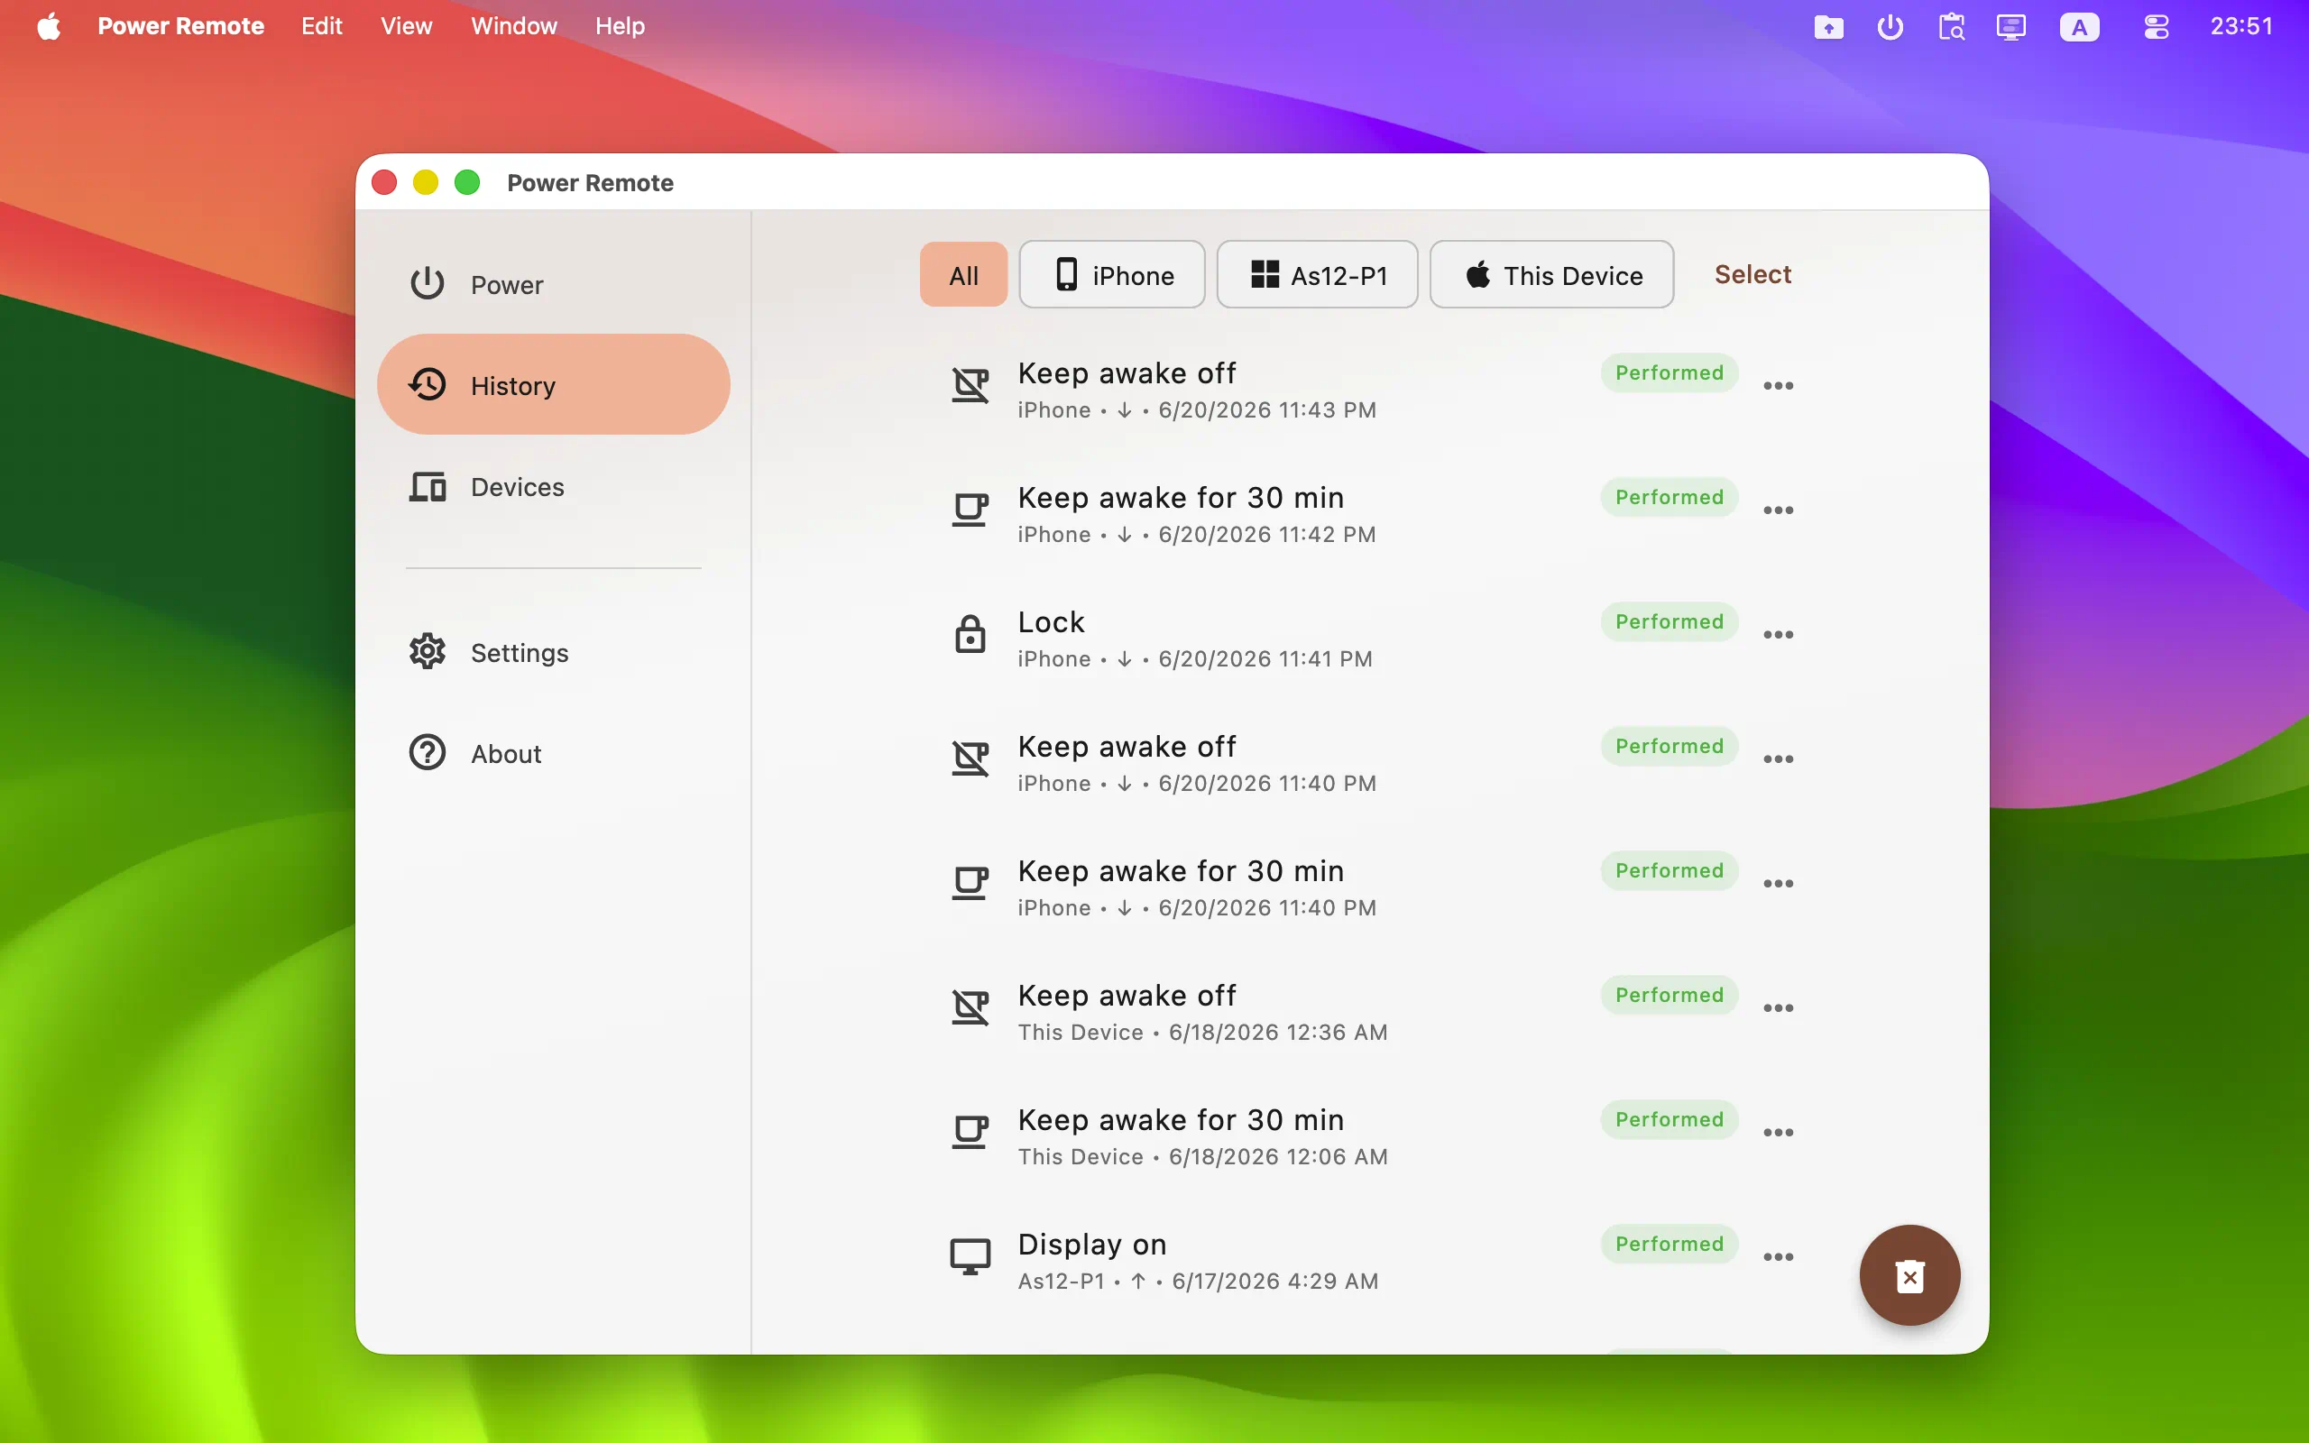Click the 11:43 PM Keep awake off icon

[x=970, y=386]
